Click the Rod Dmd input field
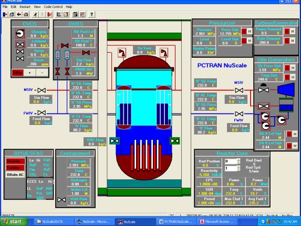Image resolution: width=301 pixels, height=226 pixels. coord(231,161)
